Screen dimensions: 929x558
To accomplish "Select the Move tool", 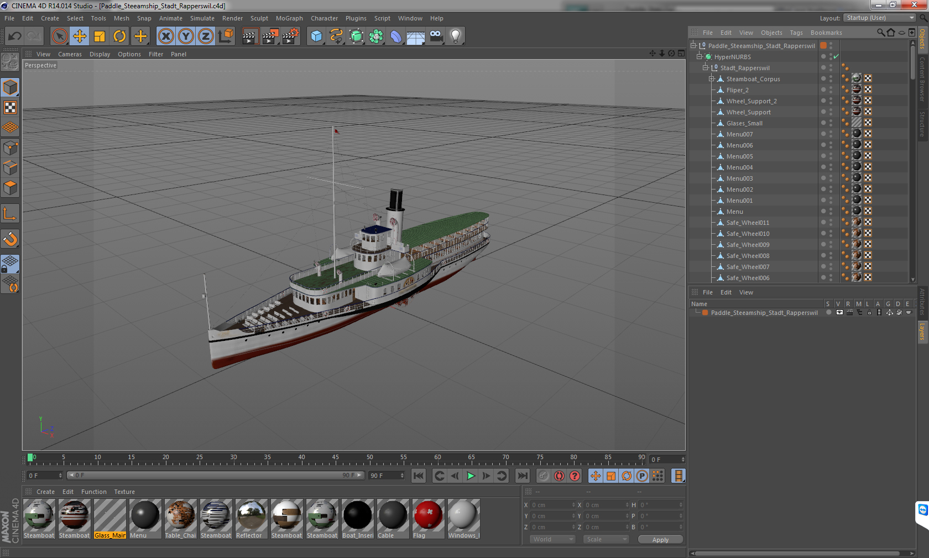I will tap(80, 36).
